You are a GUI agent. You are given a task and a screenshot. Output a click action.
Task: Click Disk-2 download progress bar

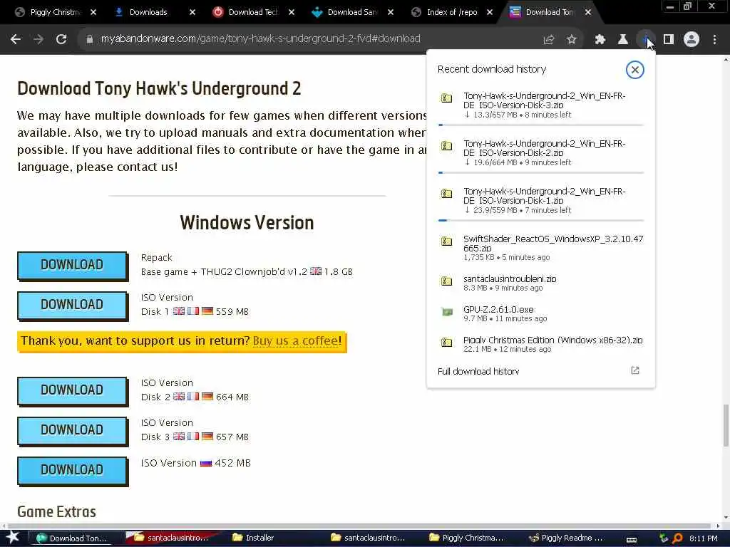point(541,172)
